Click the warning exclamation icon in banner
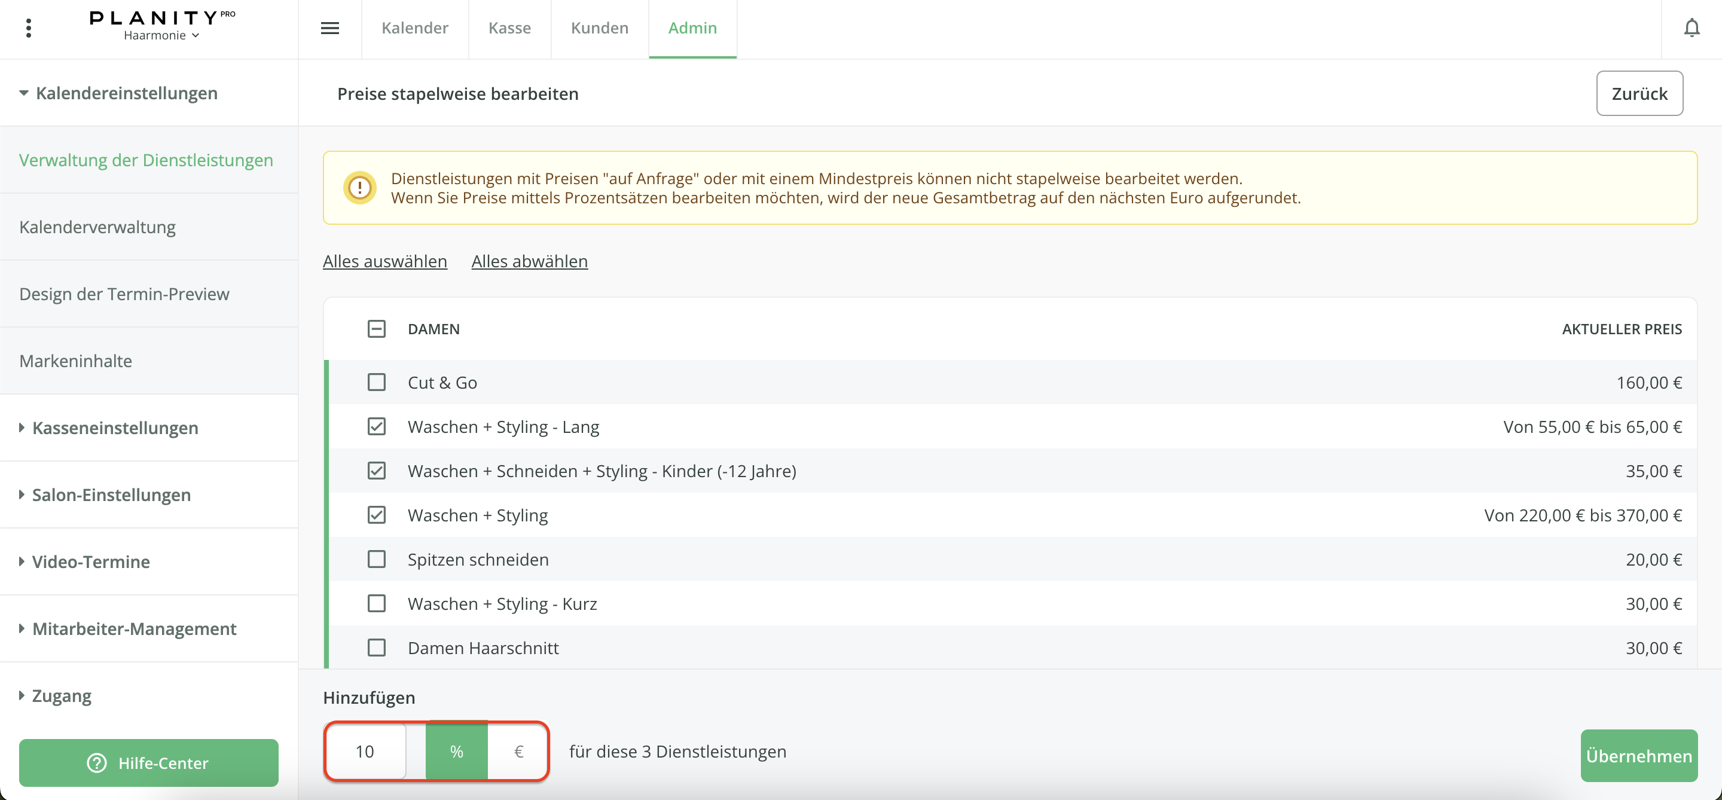Image resolution: width=1722 pixels, height=800 pixels. (x=359, y=188)
